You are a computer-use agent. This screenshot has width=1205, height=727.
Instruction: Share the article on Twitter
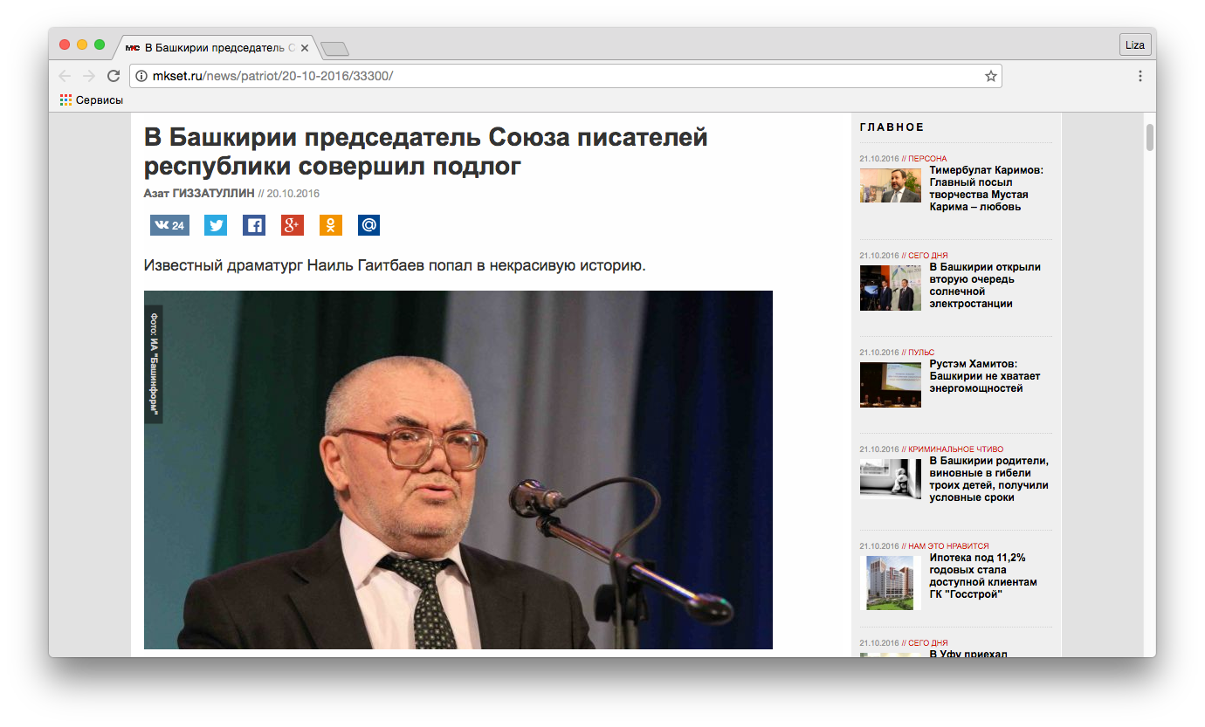tap(216, 226)
